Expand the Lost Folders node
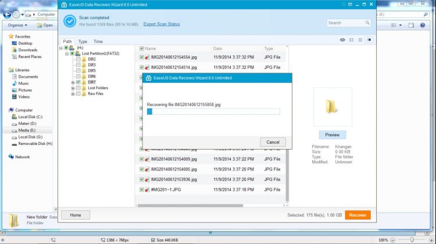This screenshot has width=436, height=244. pos(73,88)
